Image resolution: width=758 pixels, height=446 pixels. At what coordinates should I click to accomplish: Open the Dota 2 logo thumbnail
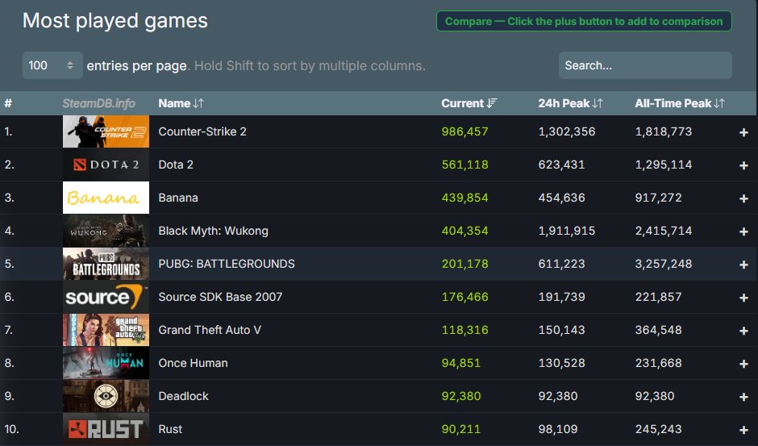(106, 165)
